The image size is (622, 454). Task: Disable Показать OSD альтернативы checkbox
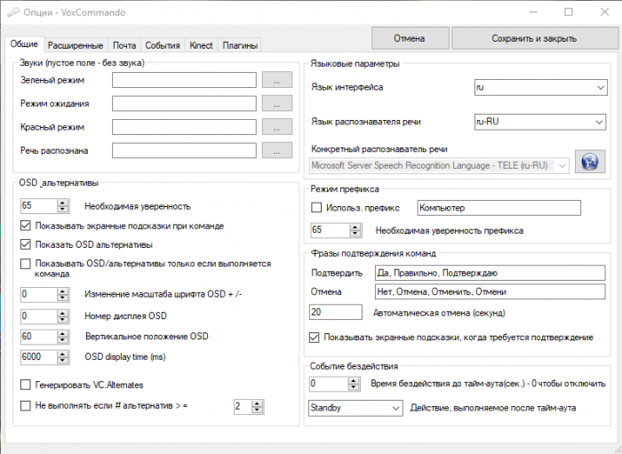pos(25,244)
